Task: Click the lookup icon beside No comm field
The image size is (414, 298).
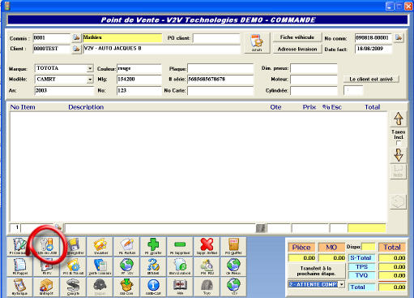Action: point(399,37)
